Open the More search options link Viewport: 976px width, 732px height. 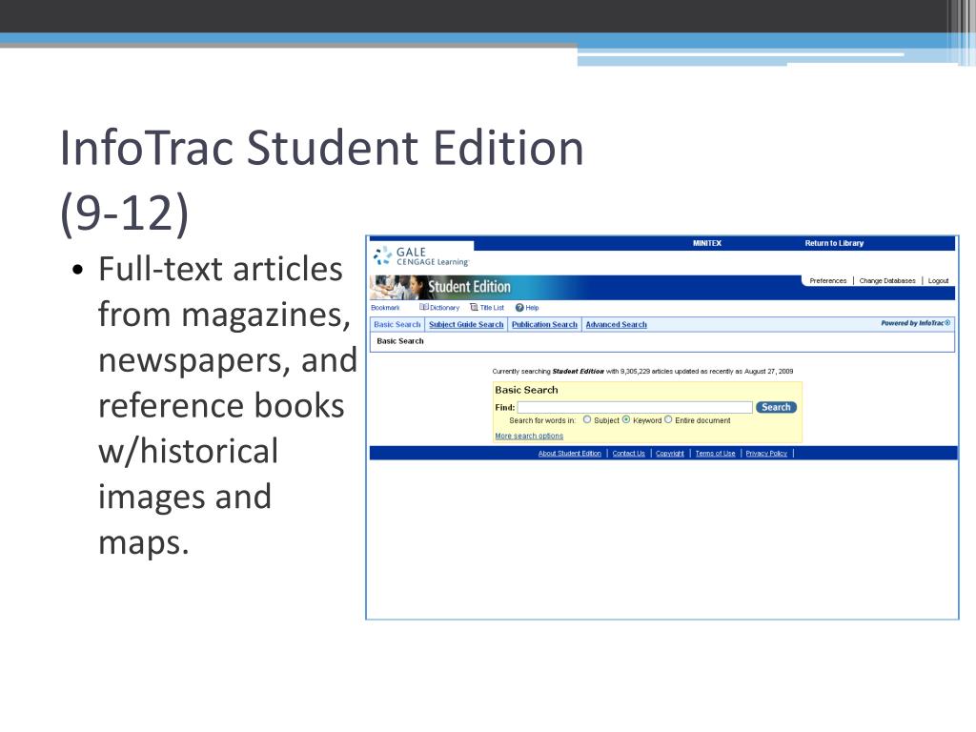tap(529, 436)
